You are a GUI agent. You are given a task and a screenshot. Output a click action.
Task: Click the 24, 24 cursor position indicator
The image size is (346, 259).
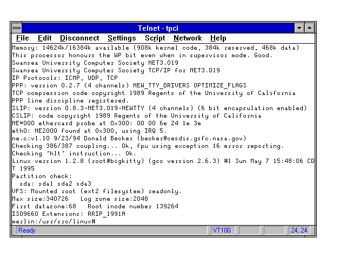299,230
